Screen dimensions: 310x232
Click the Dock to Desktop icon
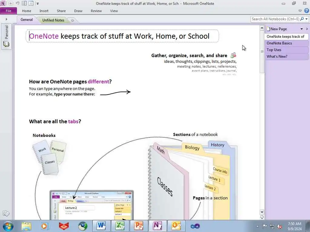[24, 3]
